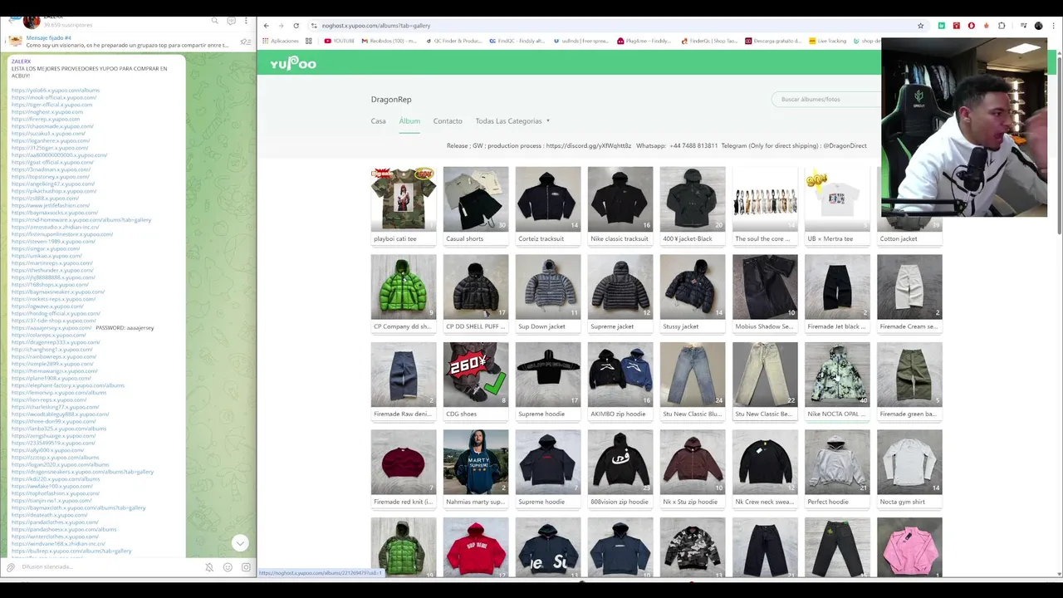Open the Stussy jacket album
Screen dimensions: 1063x598
coord(693,293)
